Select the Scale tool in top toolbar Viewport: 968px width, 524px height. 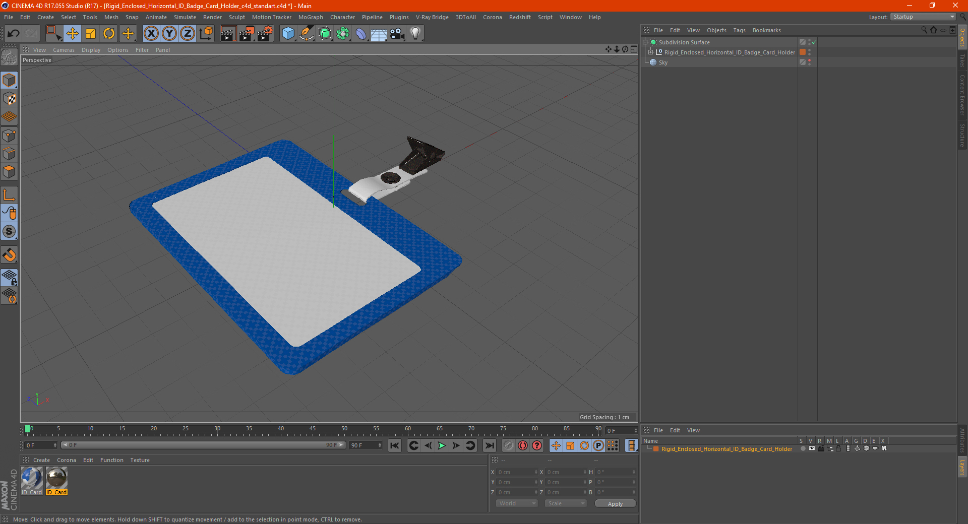91,34
